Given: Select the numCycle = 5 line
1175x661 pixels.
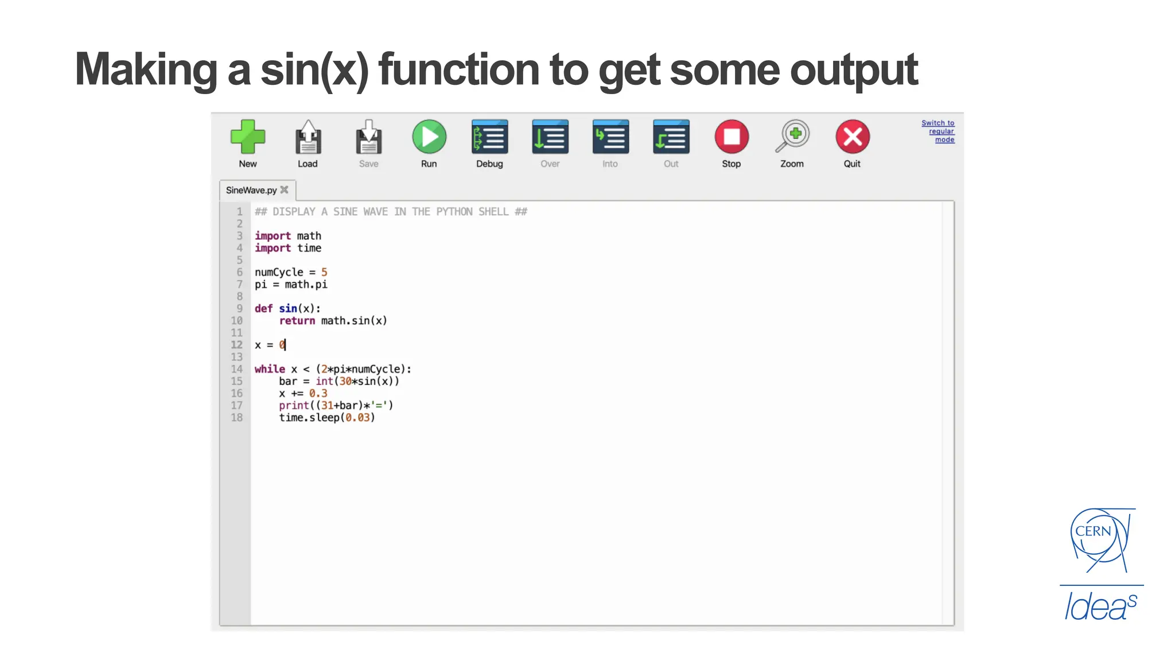Looking at the screenshot, I should 293,272.
